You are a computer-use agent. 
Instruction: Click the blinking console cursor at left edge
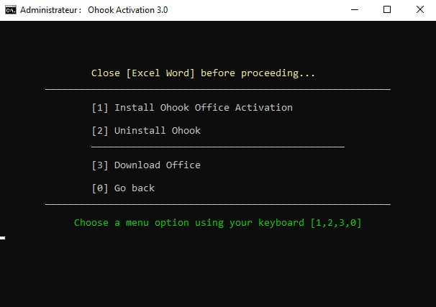2,238
